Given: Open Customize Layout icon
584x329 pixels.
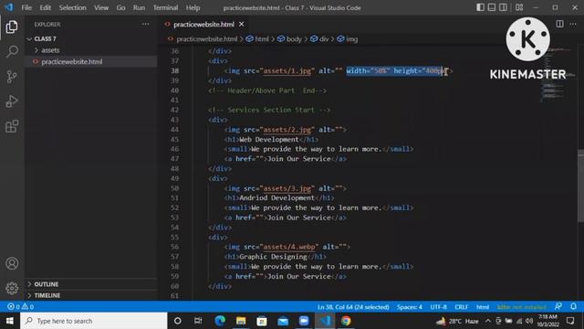Looking at the screenshot, I should (519, 7).
